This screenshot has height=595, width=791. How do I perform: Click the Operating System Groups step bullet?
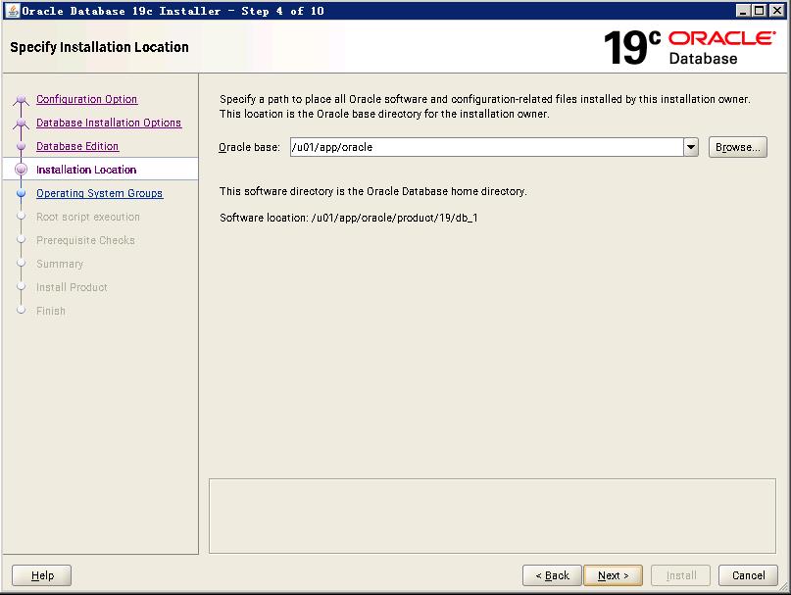coord(21,193)
